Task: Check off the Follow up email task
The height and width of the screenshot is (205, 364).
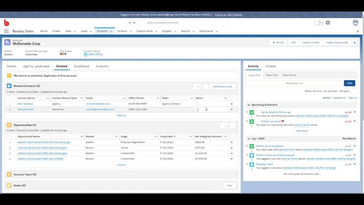Action: pos(257,122)
